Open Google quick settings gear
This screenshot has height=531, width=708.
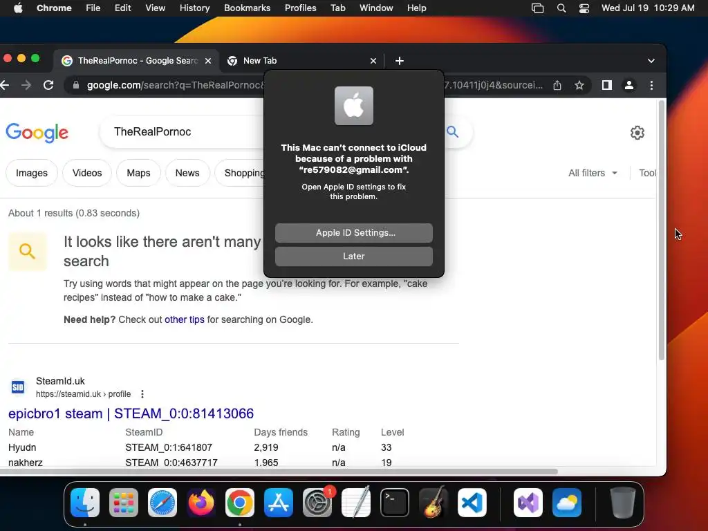point(637,133)
